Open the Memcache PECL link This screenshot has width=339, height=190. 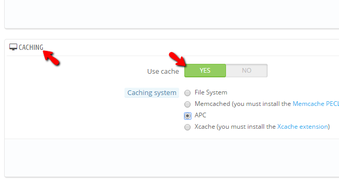(316, 104)
